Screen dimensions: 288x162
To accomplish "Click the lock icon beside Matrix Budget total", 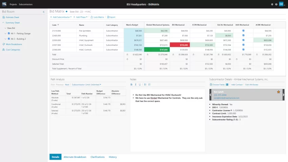I will 127,55.
